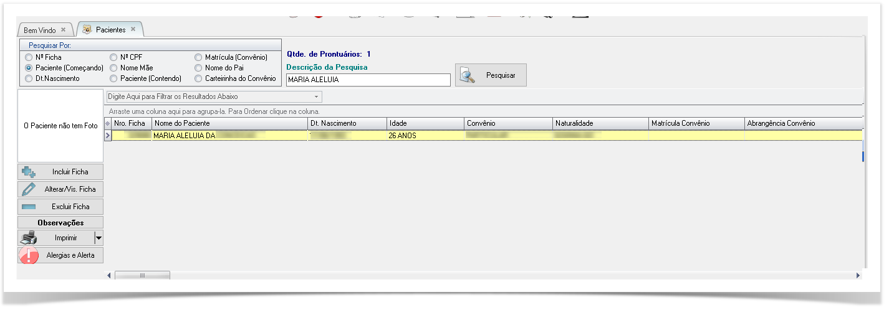Image resolution: width=889 pixels, height=310 pixels.
Task: Click the plus icon for Incluir Ficha
Action: [29, 172]
